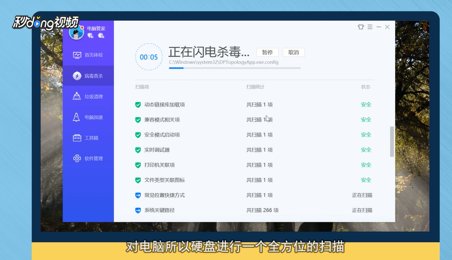This screenshot has width=452, height=260.
Task: Select the 安全模式启动项 scan row label
Action: click(x=162, y=135)
